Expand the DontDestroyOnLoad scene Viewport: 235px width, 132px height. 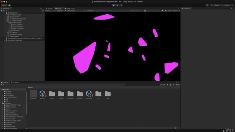pyautogui.click(x=4, y=40)
